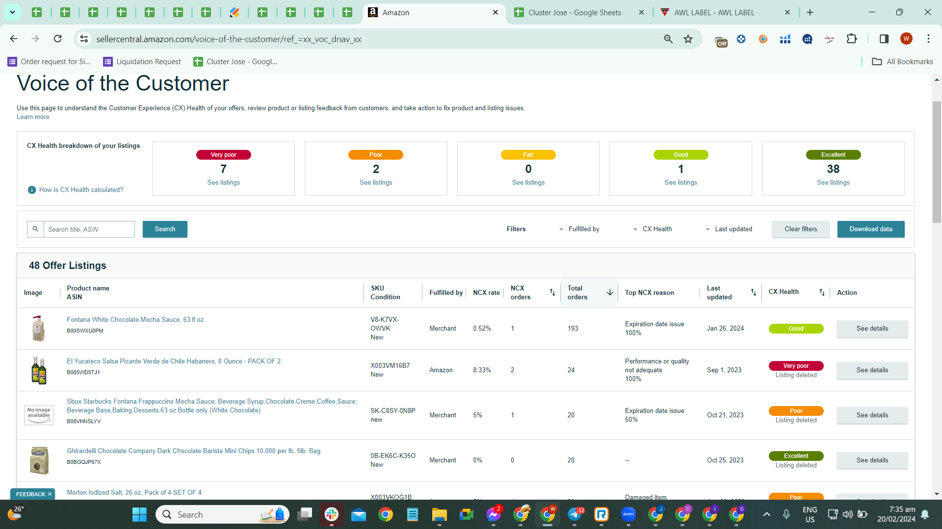See listings under Excellent

(833, 183)
